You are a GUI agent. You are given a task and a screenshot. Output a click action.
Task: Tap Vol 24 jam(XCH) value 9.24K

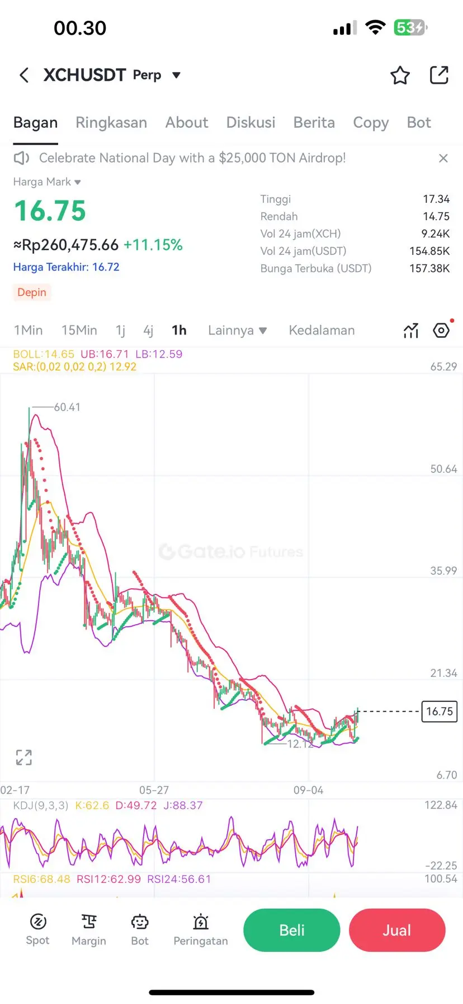[x=436, y=234]
